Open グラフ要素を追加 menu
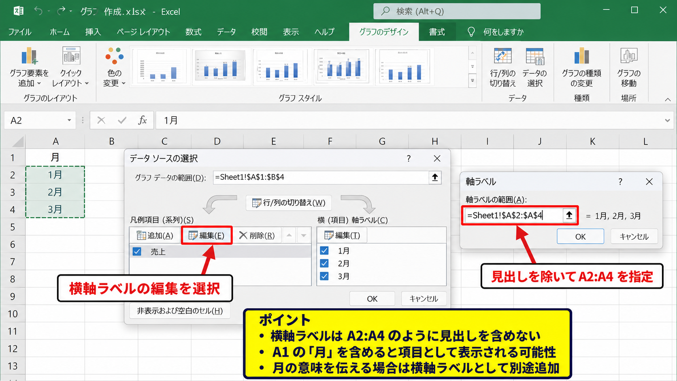This screenshot has width=677, height=381. tap(29, 67)
